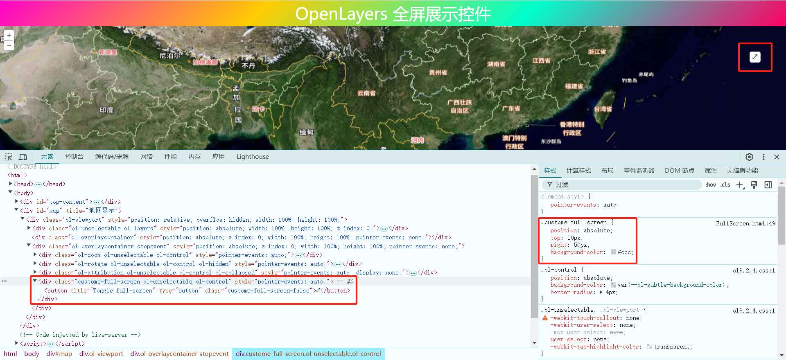786x360 pixels.
Task: Expand the head element node
Action: 10,184
